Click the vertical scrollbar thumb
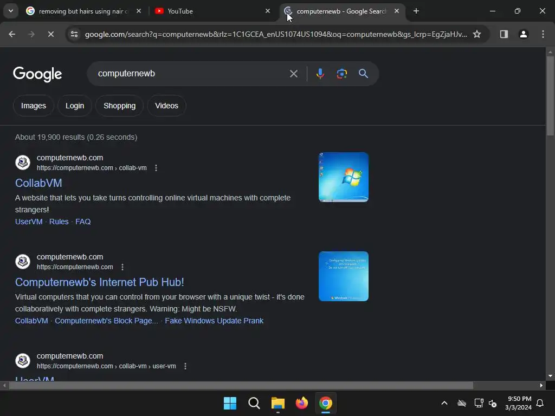This screenshot has width=555, height=416. [x=550, y=95]
